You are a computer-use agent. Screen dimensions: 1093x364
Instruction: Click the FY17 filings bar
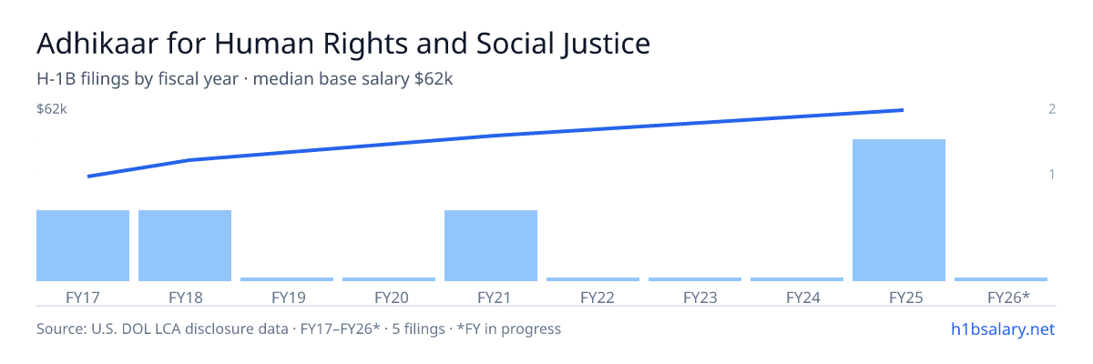[x=83, y=246]
